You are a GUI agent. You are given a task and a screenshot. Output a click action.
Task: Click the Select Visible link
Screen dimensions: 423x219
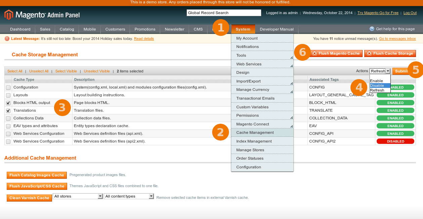66,71
